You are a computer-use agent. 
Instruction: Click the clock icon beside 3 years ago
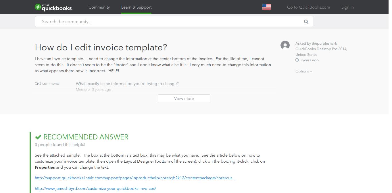(x=297, y=60)
